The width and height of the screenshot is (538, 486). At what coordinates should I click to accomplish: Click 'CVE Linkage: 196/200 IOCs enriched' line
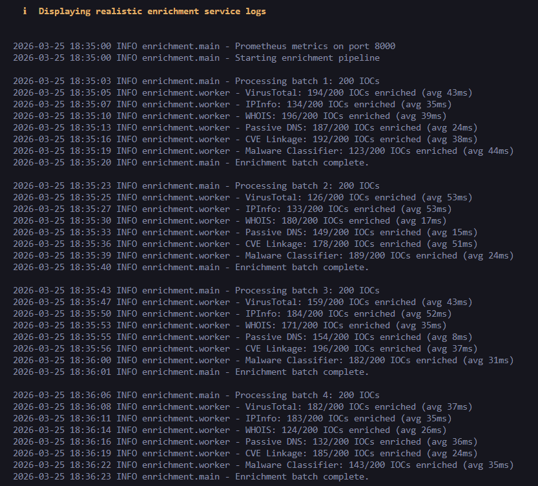245,349
